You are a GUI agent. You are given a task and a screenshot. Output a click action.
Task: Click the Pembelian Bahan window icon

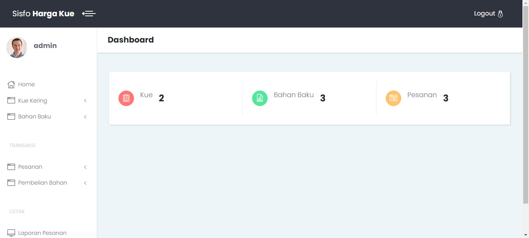pyautogui.click(x=11, y=183)
